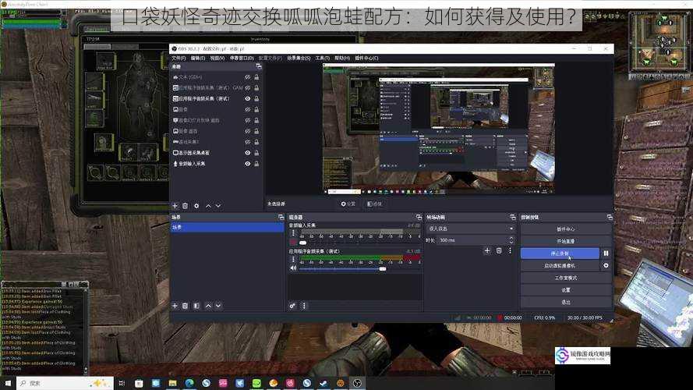Pop out the Scenes dock
The height and width of the screenshot is (390, 693).
(x=281, y=217)
